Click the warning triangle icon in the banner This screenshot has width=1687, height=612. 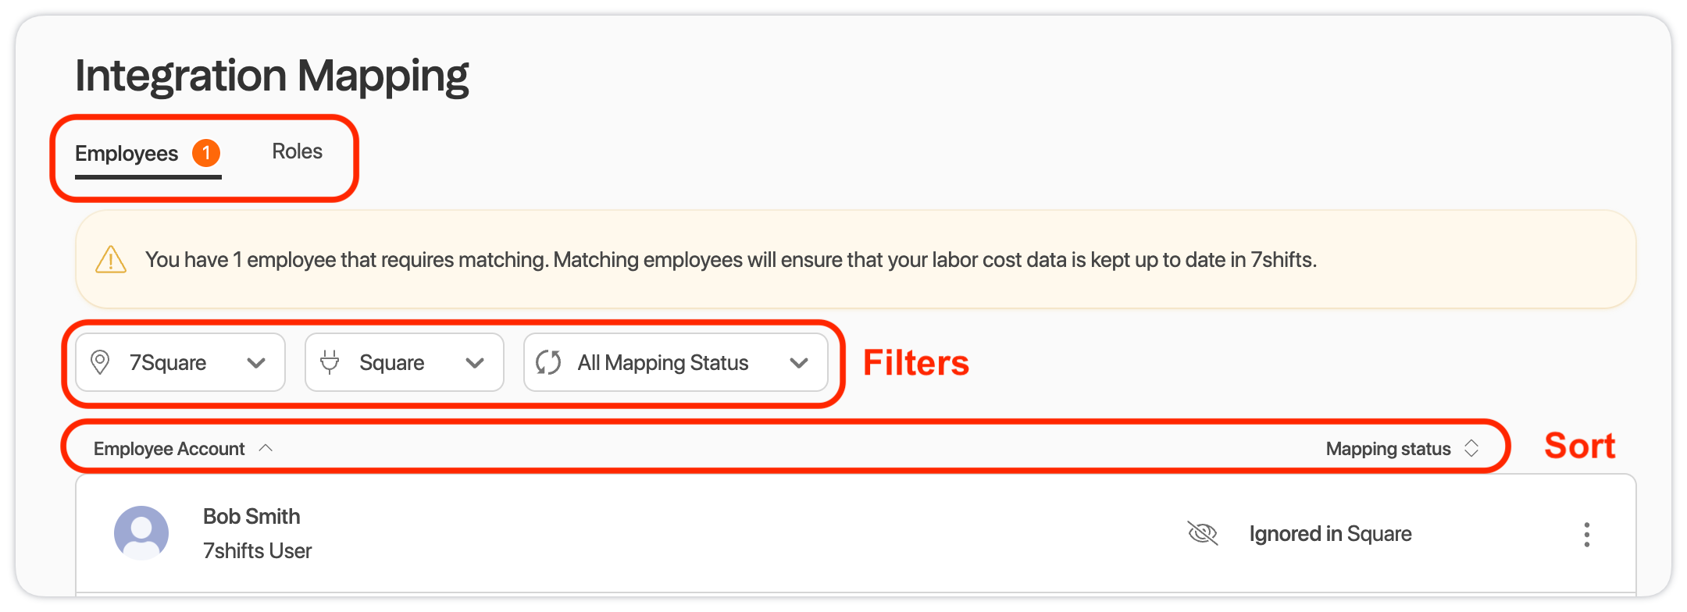(111, 260)
